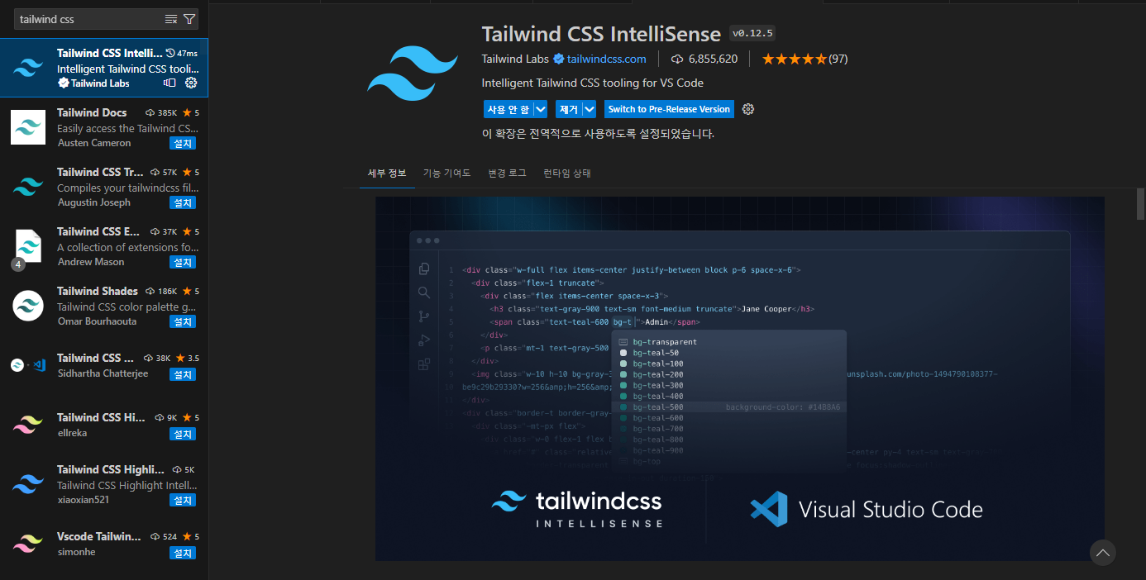The image size is (1146, 580).
Task: Switch to the 기능 기여도 tab
Action: coord(446,173)
